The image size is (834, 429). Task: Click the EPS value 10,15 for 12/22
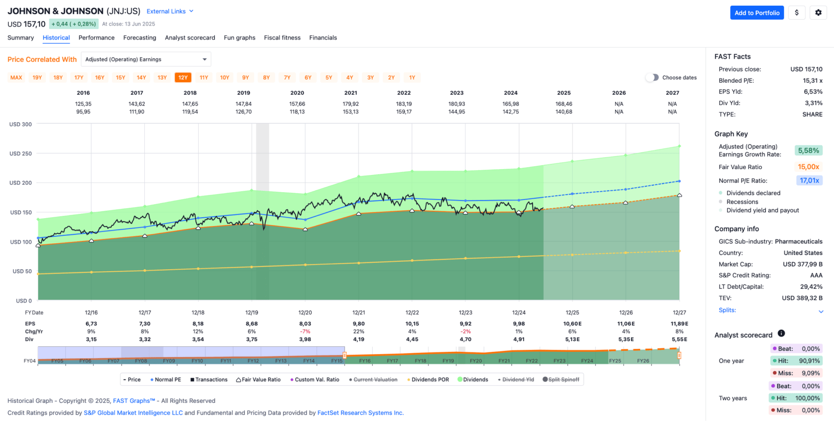tap(412, 324)
